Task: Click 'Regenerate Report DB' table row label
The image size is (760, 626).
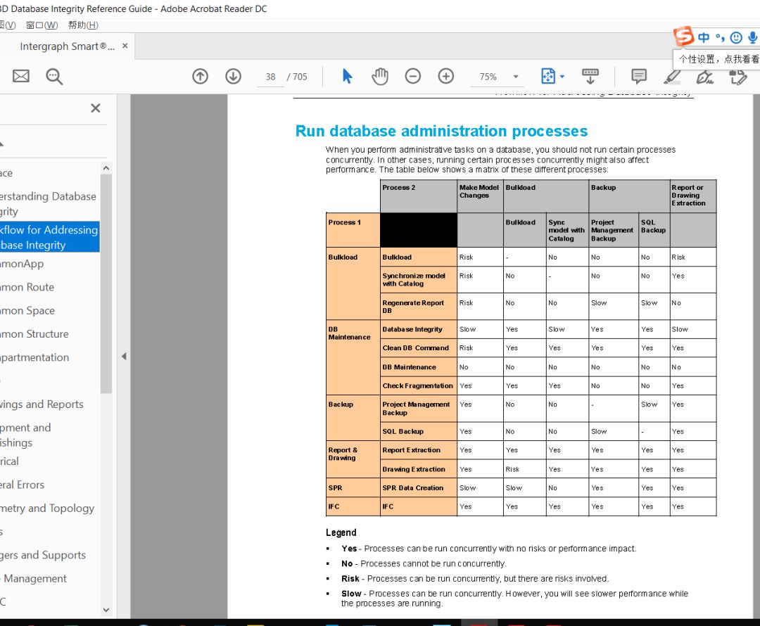Action: (x=413, y=307)
